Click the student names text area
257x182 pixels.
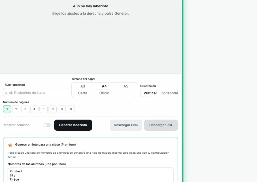click(x=91, y=175)
